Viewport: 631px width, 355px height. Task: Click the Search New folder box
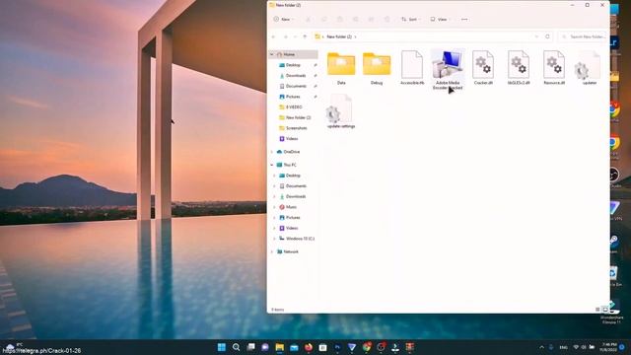(x=583, y=36)
